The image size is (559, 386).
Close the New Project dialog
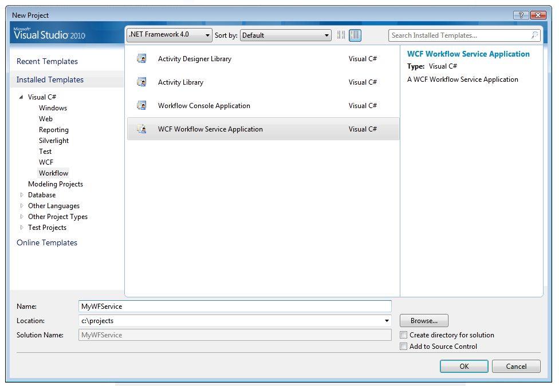pyautogui.click(x=538, y=15)
